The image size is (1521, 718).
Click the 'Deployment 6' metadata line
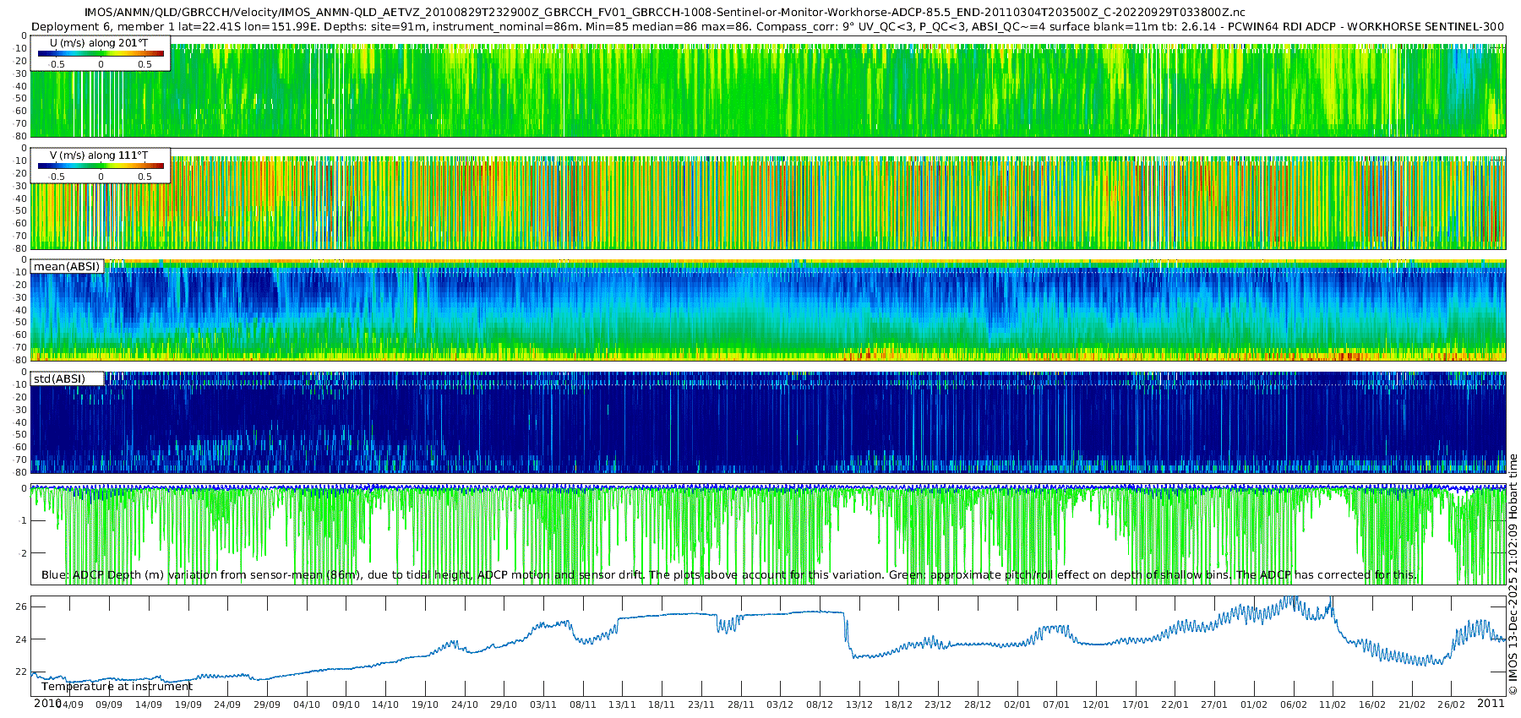tap(767, 26)
